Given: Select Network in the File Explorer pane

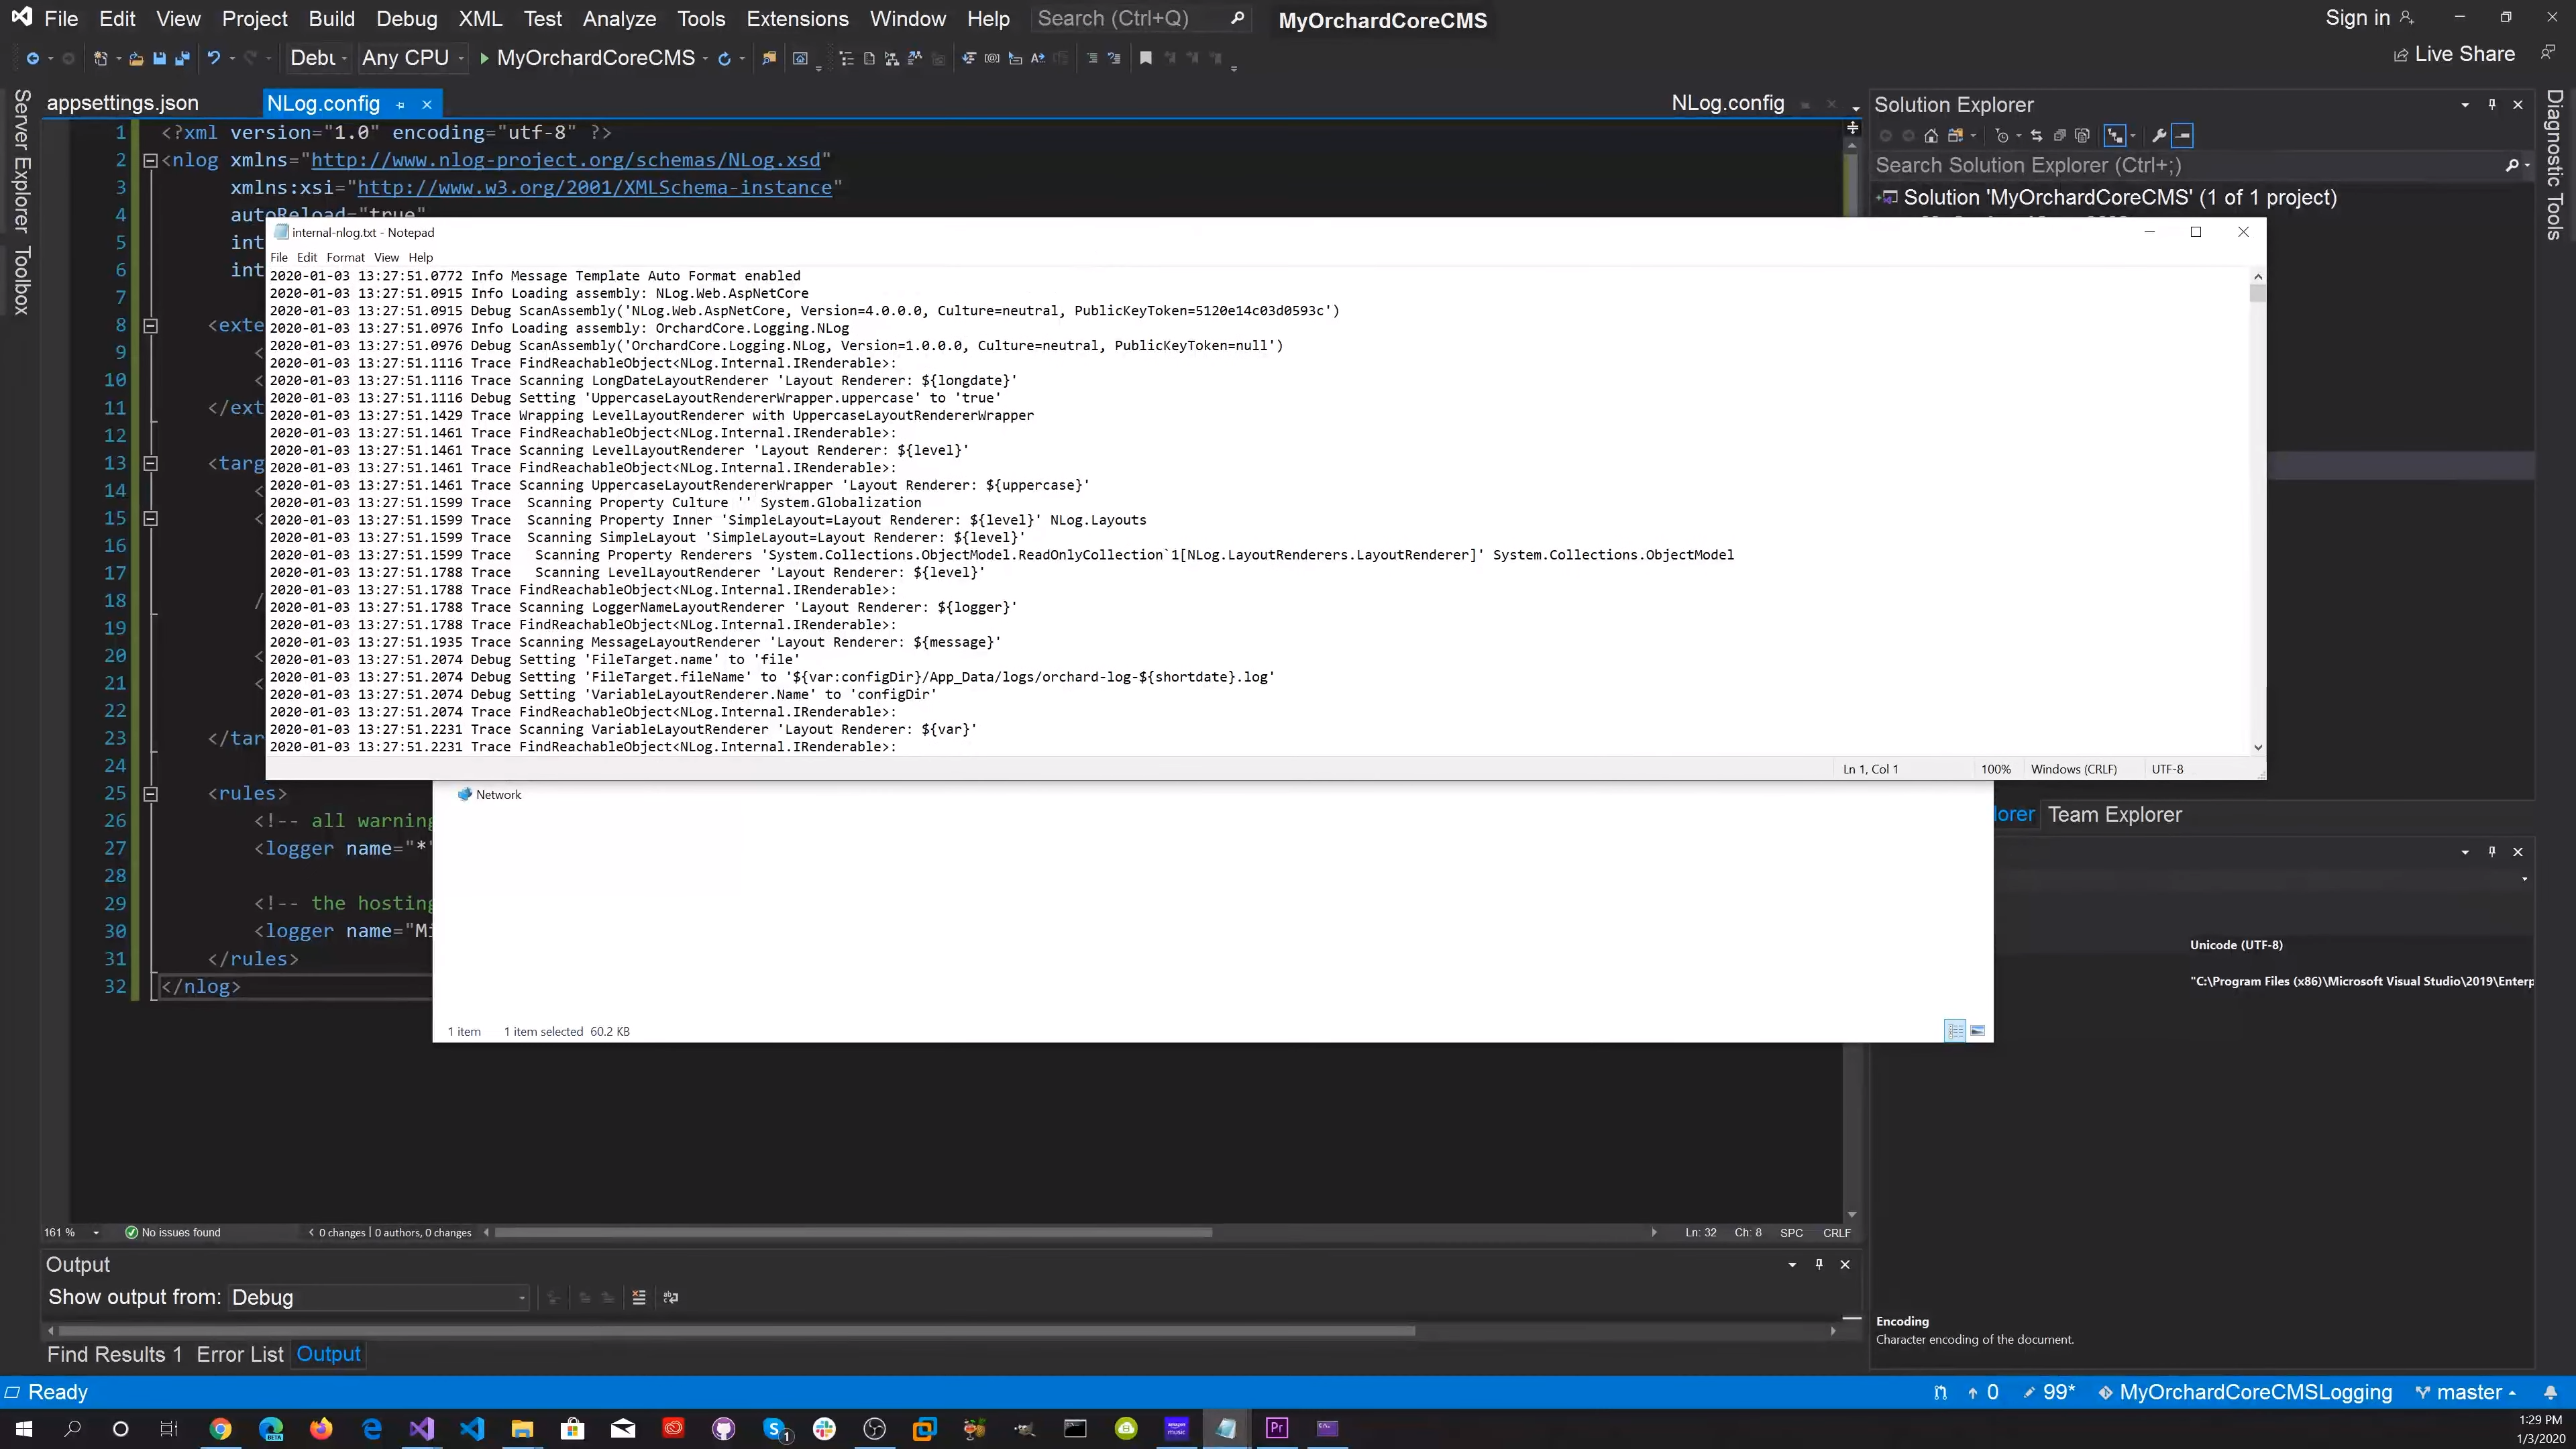Looking at the screenshot, I should point(490,794).
